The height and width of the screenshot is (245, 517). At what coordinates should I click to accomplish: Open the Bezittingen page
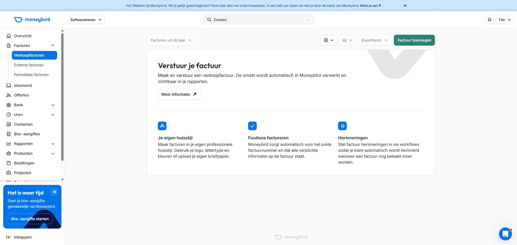tap(24, 163)
